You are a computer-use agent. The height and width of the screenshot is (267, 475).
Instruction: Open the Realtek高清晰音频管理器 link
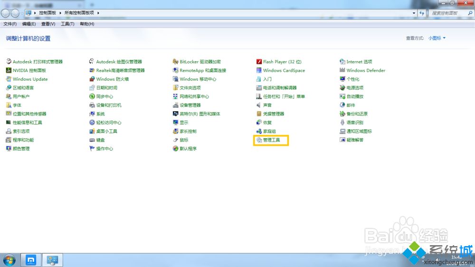click(121, 70)
